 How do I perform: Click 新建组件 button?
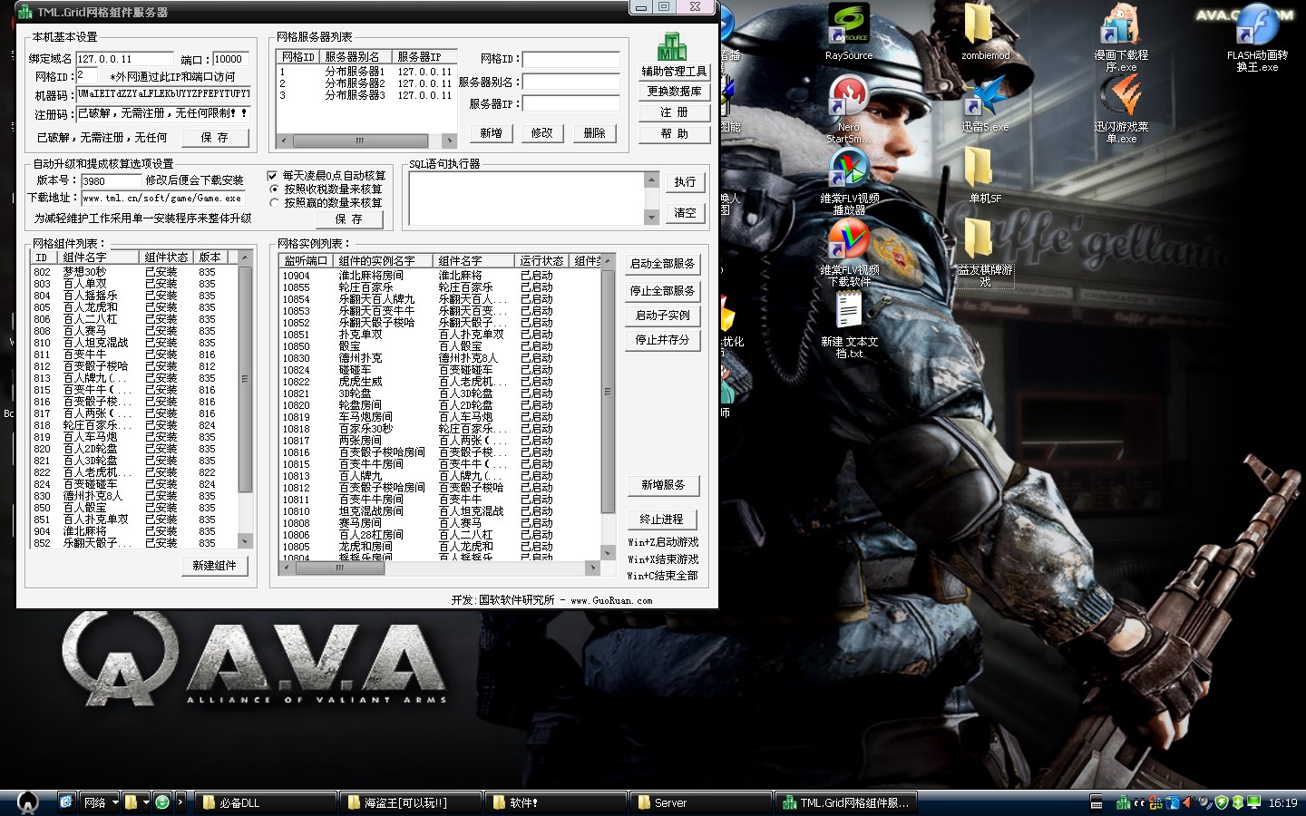tap(214, 565)
